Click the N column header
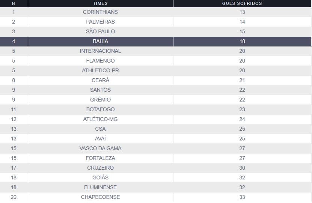The image size is (312, 203). pos(14,3)
